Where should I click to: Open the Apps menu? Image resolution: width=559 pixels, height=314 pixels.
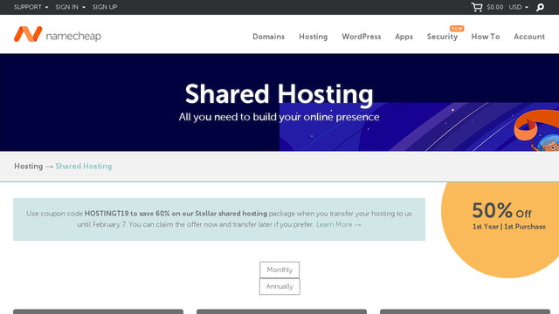[x=404, y=37]
